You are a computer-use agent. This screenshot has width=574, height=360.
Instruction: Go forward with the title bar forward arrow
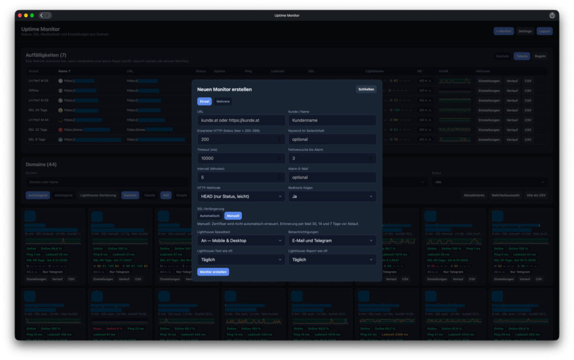click(x=48, y=15)
